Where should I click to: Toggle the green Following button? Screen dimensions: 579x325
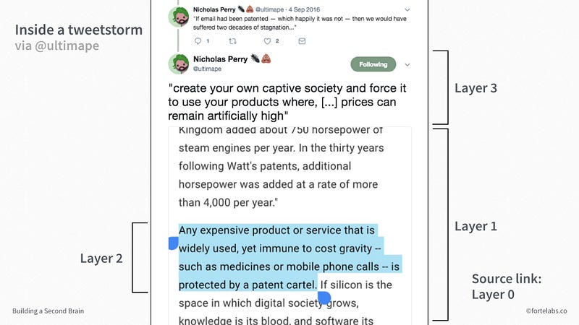[x=373, y=64]
